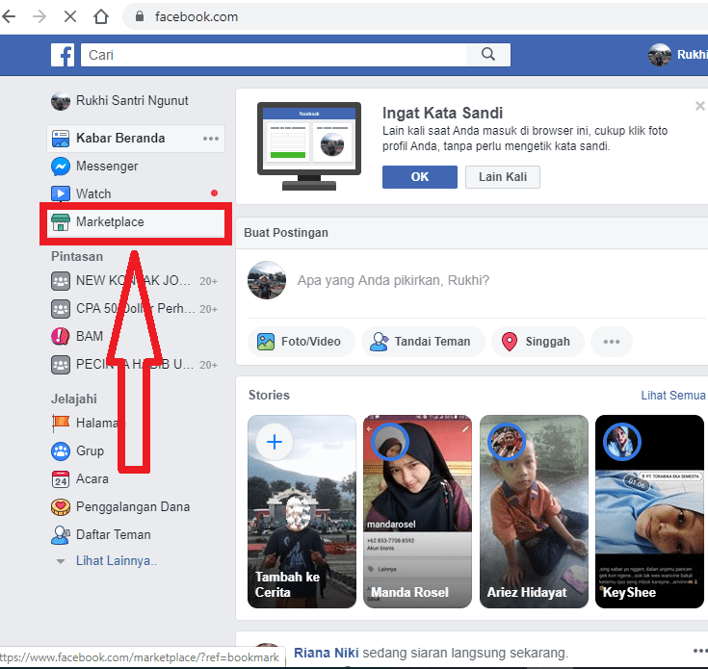The width and height of the screenshot is (708, 669).
Task: Click OK to remember password
Action: [419, 177]
